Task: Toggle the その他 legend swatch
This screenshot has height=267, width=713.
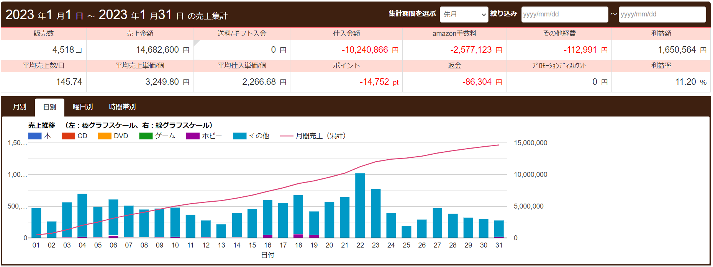Action: pyautogui.click(x=240, y=136)
